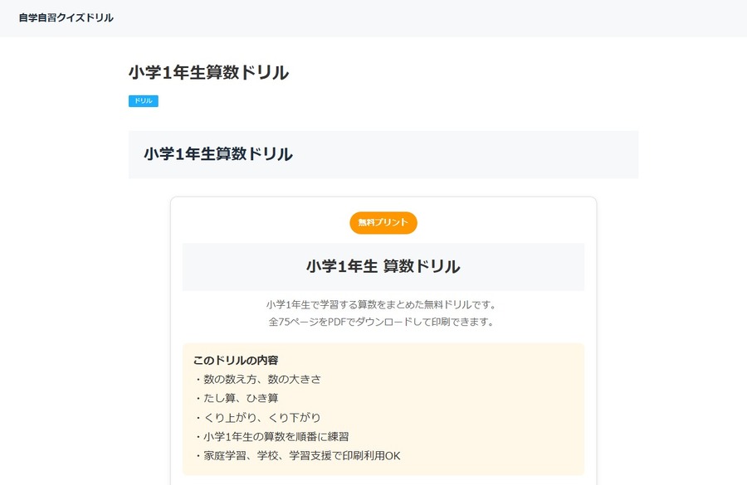This screenshot has height=485, width=747.
Task: Click the word PDF in the description
Action: (337, 322)
